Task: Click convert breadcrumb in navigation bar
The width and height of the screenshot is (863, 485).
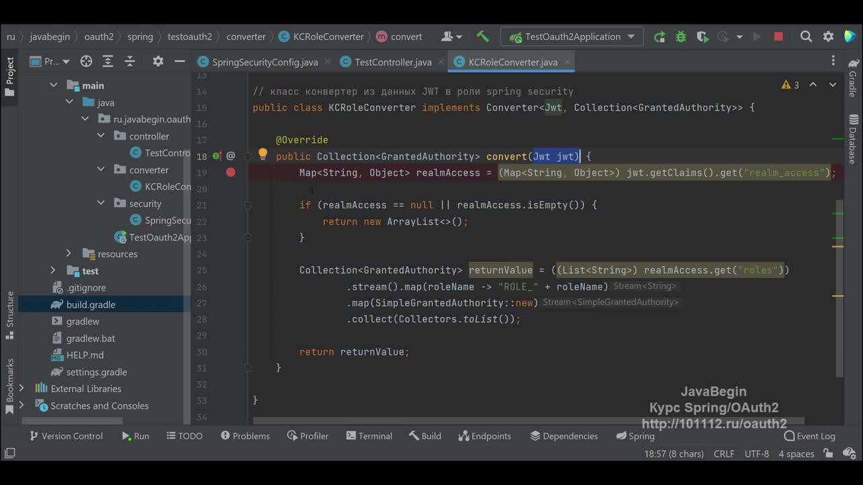Action: (399, 36)
